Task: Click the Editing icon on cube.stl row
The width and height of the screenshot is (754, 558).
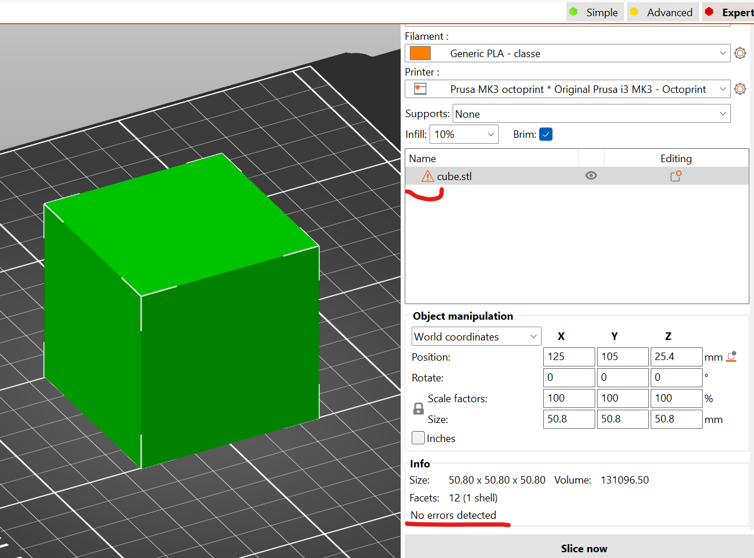Action: [675, 176]
